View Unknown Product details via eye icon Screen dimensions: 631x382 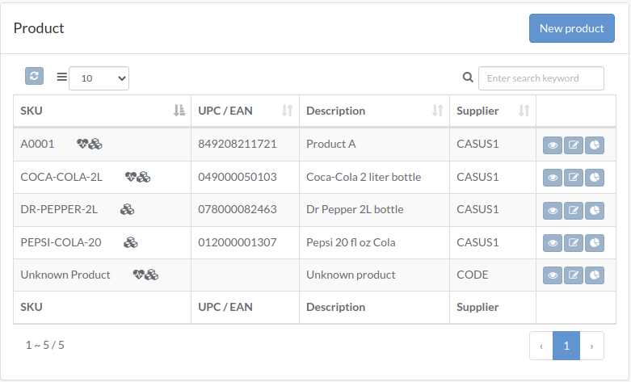[x=553, y=275]
